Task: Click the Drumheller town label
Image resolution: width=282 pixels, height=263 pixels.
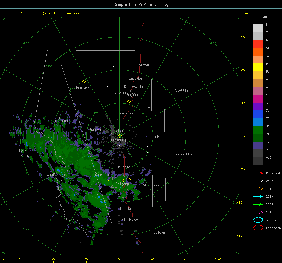Action: pyautogui.click(x=184, y=154)
